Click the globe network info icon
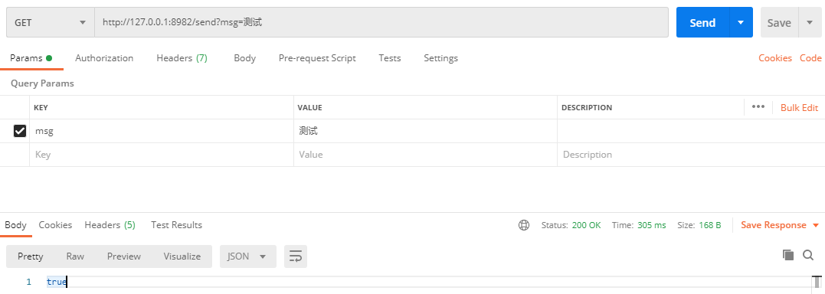The width and height of the screenshot is (825, 294). click(523, 225)
